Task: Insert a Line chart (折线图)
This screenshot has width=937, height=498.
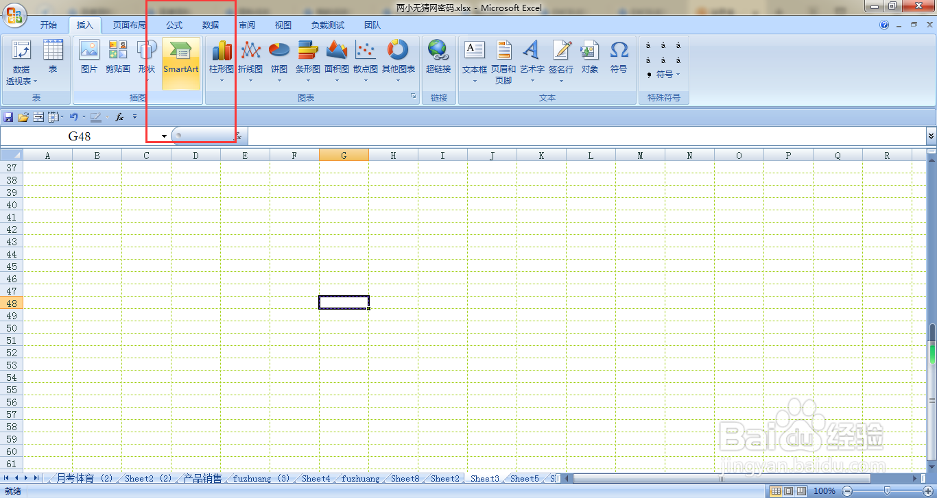Action: click(x=250, y=62)
